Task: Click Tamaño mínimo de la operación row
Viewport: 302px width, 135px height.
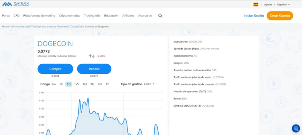Action: 195,70
